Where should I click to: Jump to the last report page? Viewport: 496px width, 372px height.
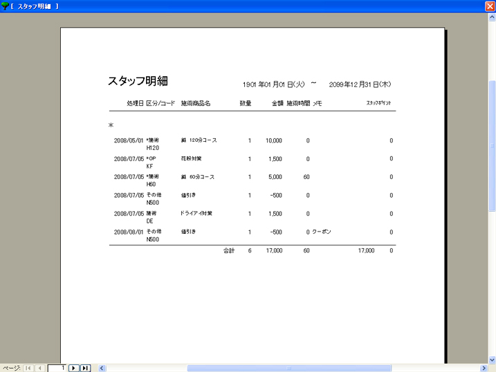click(x=86, y=368)
